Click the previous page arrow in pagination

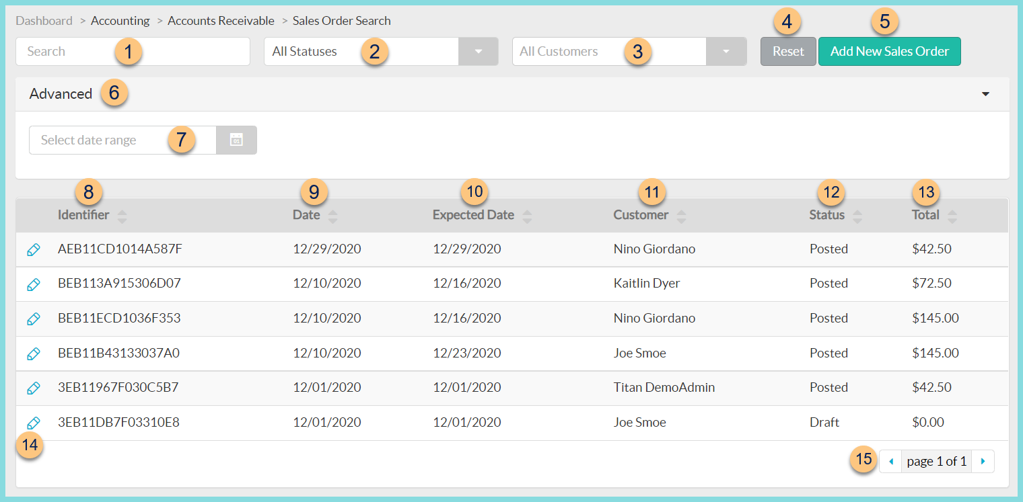[x=890, y=461]
